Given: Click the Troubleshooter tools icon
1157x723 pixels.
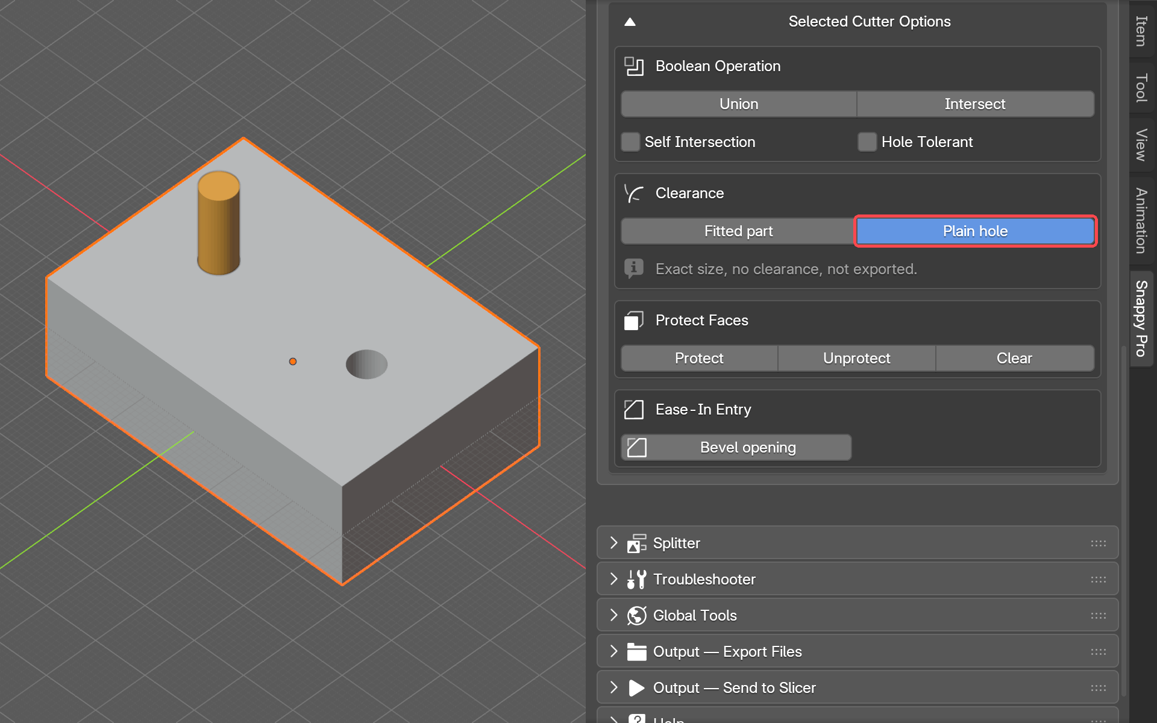Looking at the screenshot, I should tap(637, 580).
